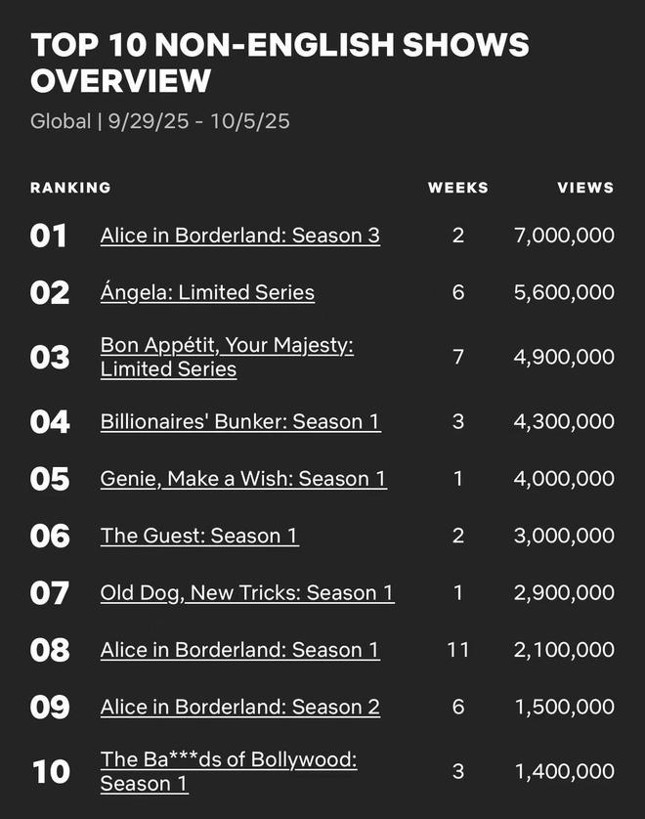Open The Ba***ds of Bollywood link
The width and height of the screenshot is (645, 819).
coord(229,760)
